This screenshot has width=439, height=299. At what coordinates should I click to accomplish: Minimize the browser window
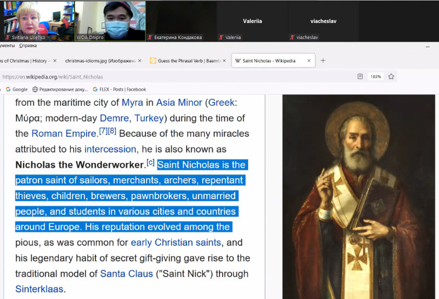427,47
